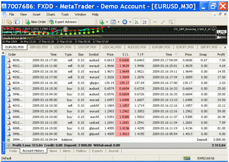Sort by the Profit column header

coord(218,55)
